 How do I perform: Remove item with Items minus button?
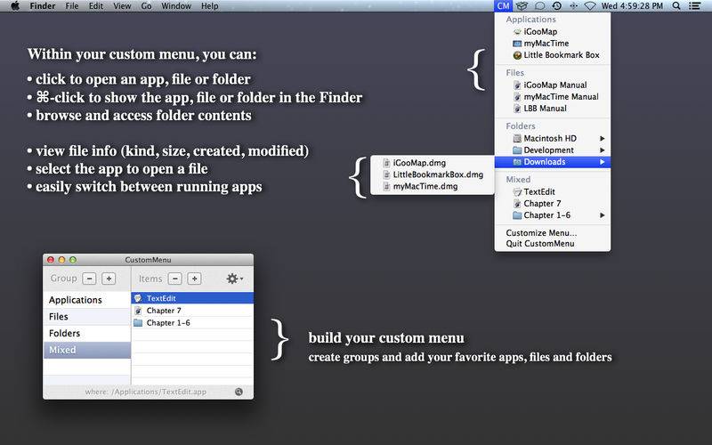[x=174, y=279]
